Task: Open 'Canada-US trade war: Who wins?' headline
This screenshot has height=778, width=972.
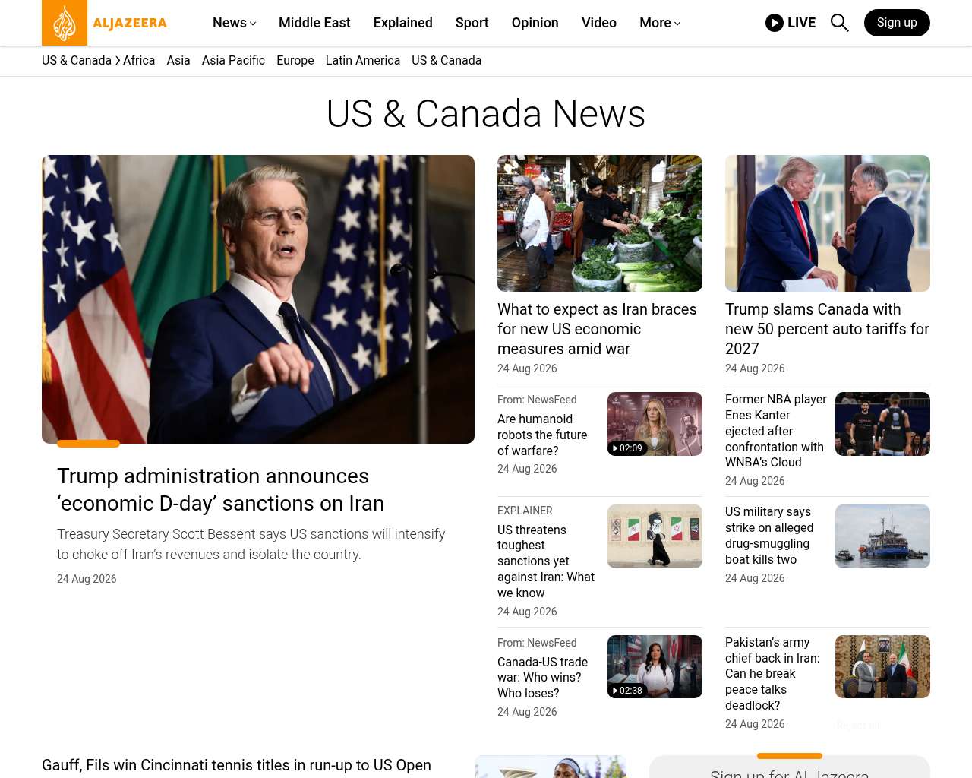Action: pos(542,678)
